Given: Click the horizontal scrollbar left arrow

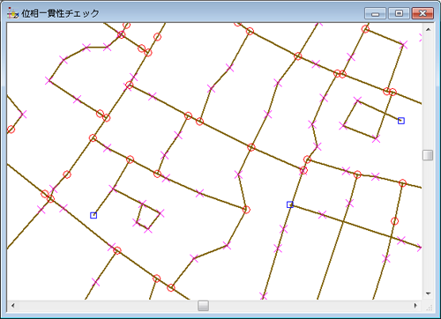Looking at the screenshot, I should [x=12, y=306].
